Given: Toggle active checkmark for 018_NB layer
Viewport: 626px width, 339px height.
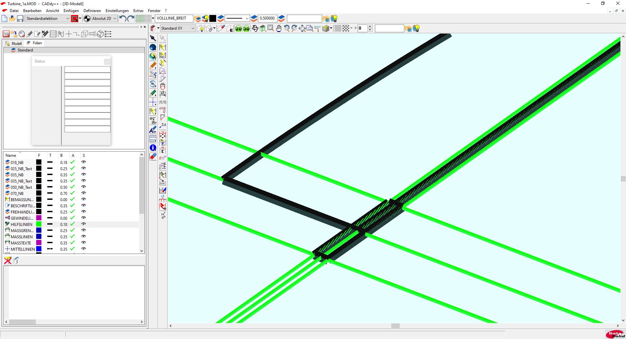Looking at the screenshot, I should pyautogui.click(x=72, y=162).
